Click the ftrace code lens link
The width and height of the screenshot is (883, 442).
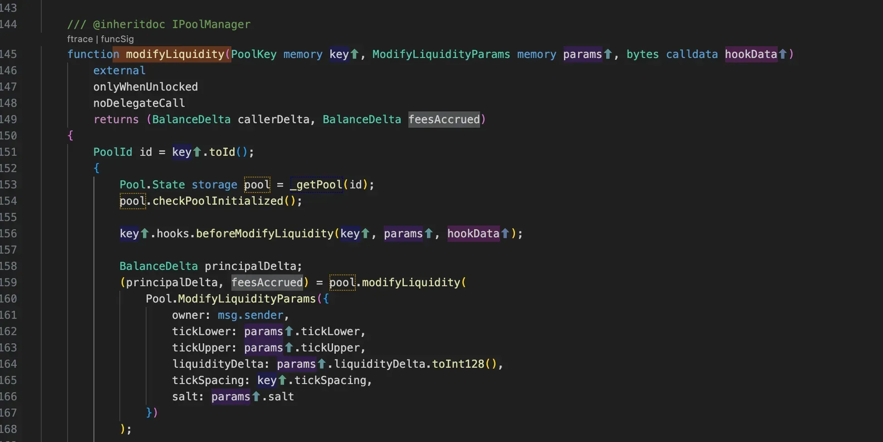(79, 39)
